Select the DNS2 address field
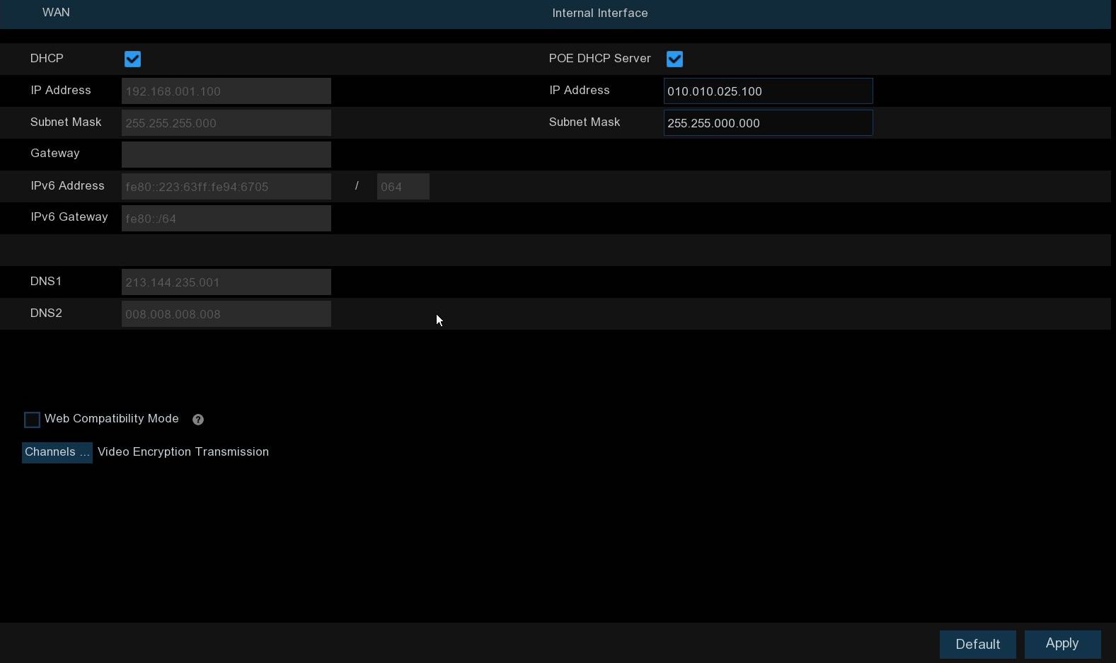The image size is (1116, 663). pyautogui.click(x=226, y=314)
